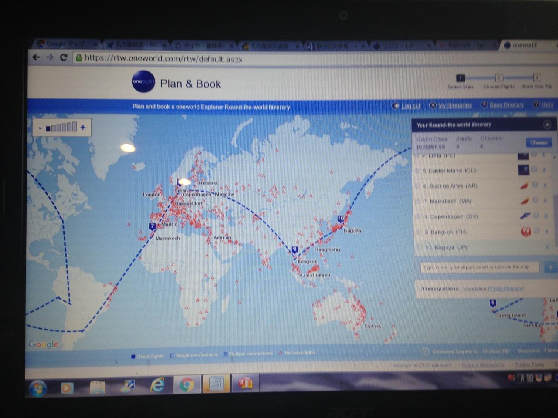Screen dimensions: 558x418
Task: Click the oneworld logo
Action: click(143, 81)
